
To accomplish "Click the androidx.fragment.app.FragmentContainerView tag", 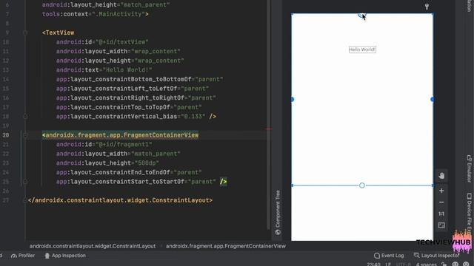I will 120,135.
